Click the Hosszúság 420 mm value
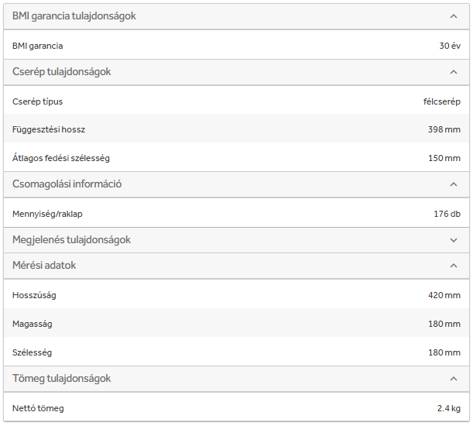Screen dimensions: 473x426 click(444, 295)
